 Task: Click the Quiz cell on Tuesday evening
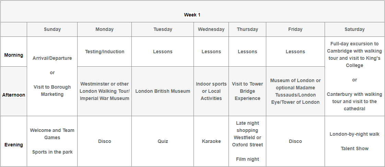pos(163,141)
